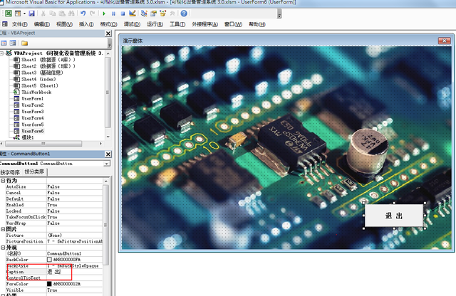Select the PicturePosition property row
Image resolution: width=456 pixels, height=296 pixels.
(x=54, y=241)
